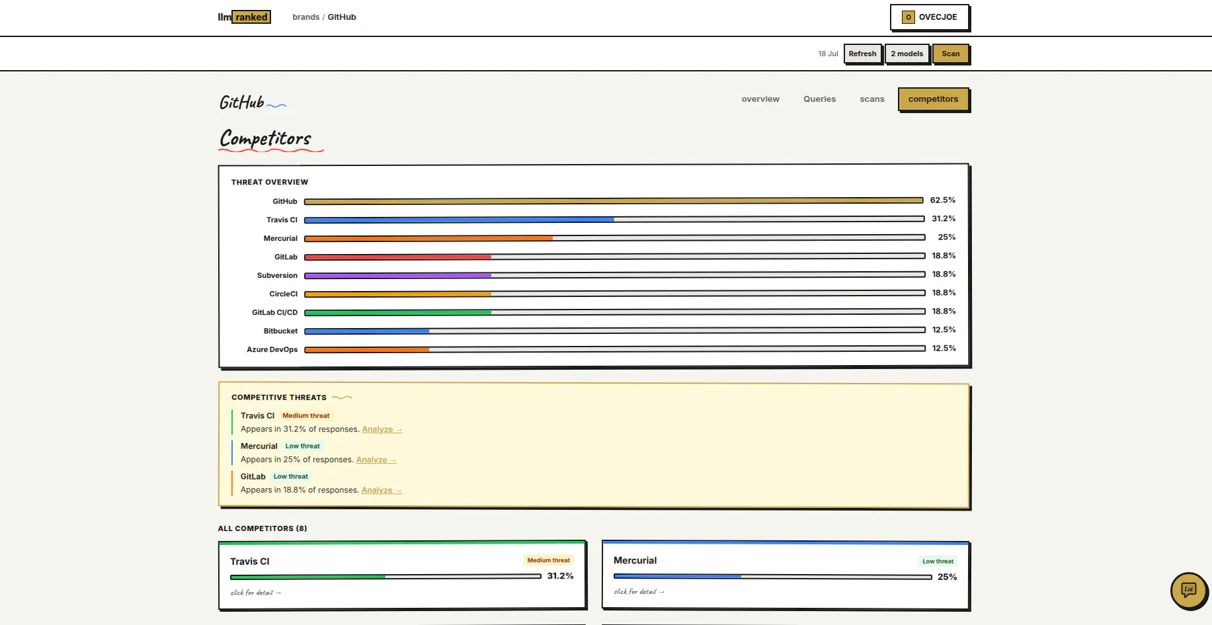Click the Subversion bar in Threat Overview
This screenshot has height=625, width=1212.
tap(614, 274)
